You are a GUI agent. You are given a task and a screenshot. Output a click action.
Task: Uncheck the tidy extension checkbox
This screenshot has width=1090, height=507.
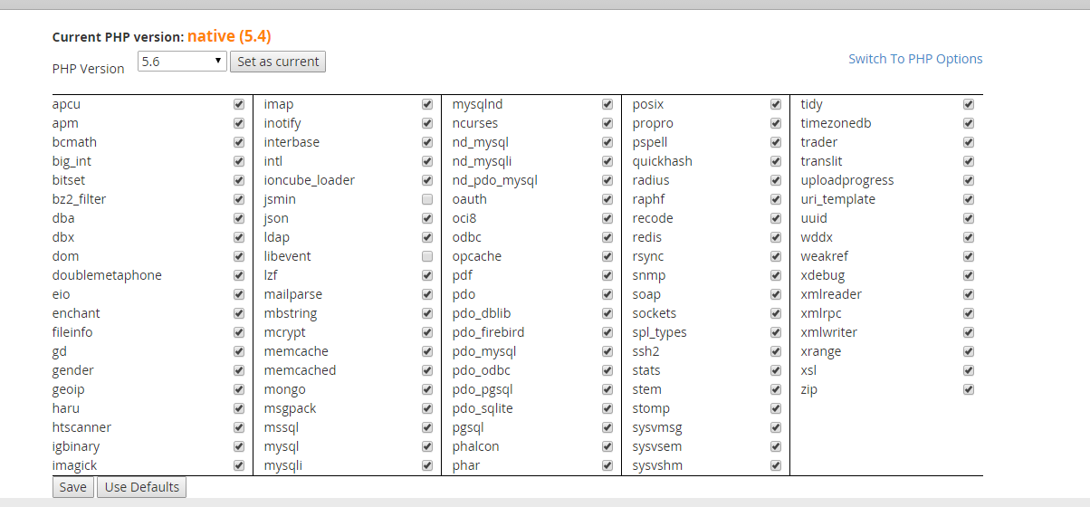point(969,104)
